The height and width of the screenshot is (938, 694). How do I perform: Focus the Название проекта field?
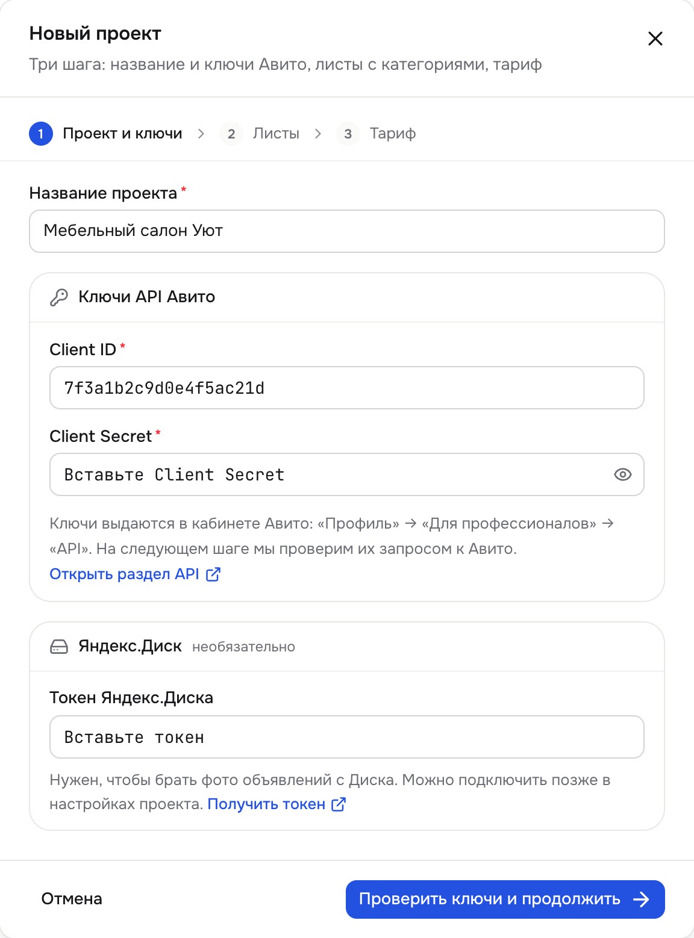tap(347, 231)
